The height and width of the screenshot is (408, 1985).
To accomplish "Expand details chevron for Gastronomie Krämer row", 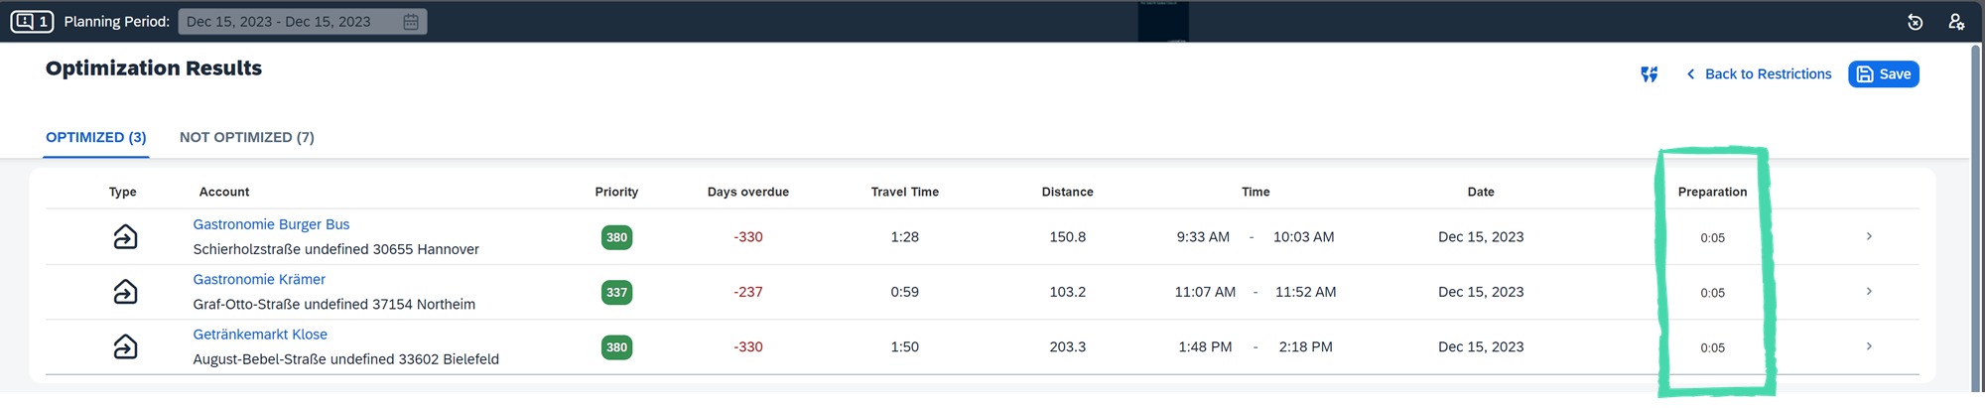I will click(1869, 292).
